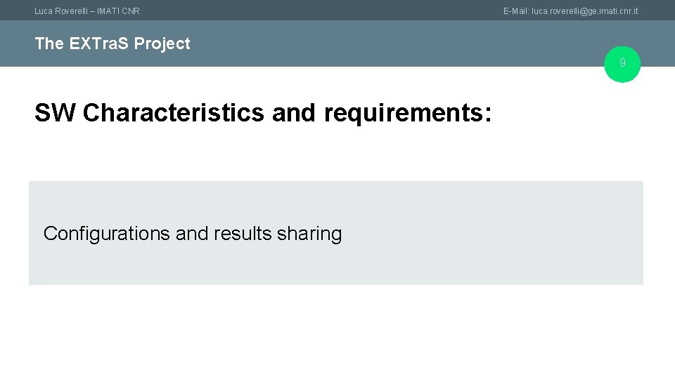This screenshot has height=379, width=675.
Task: Click the green slide number 9 circle
Action: 622,64
